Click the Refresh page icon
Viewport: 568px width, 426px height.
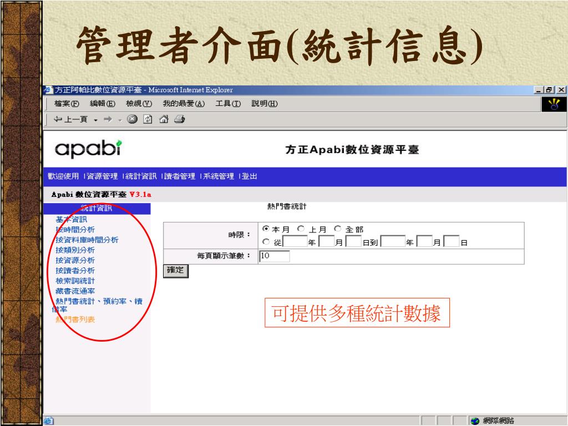[148, 119]
